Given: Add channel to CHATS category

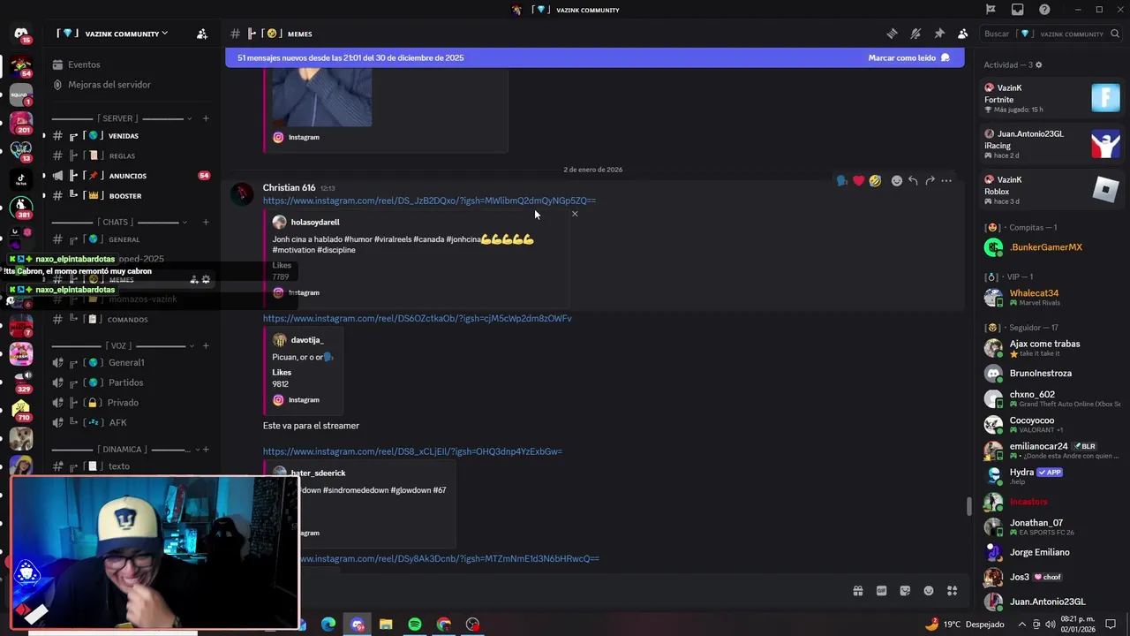Looking at the screenshot, I should (x=206, y=222).
